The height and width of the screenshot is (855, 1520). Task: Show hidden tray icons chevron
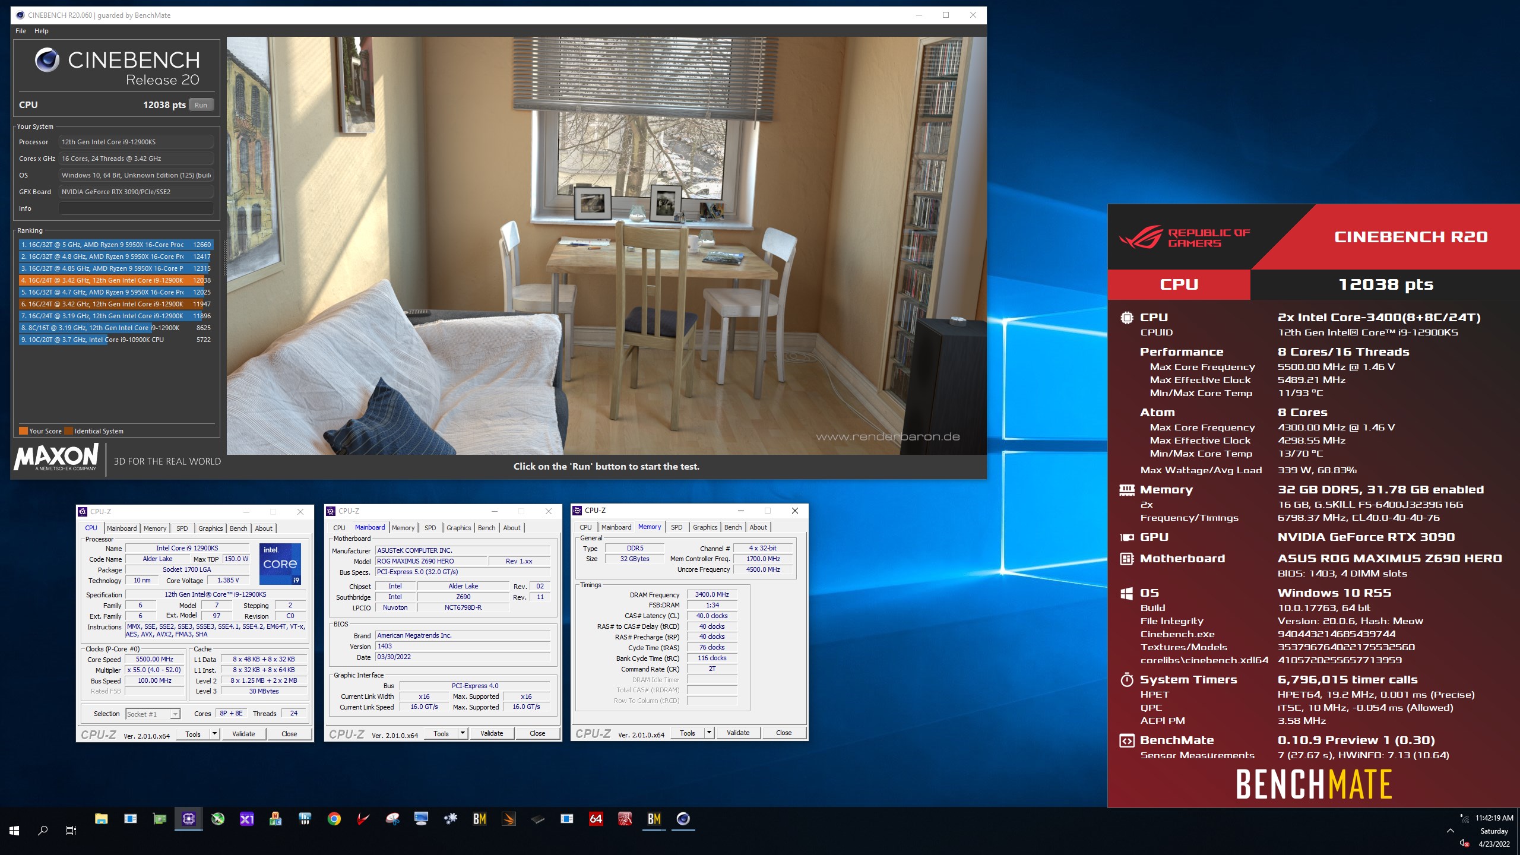[1450, 831]
